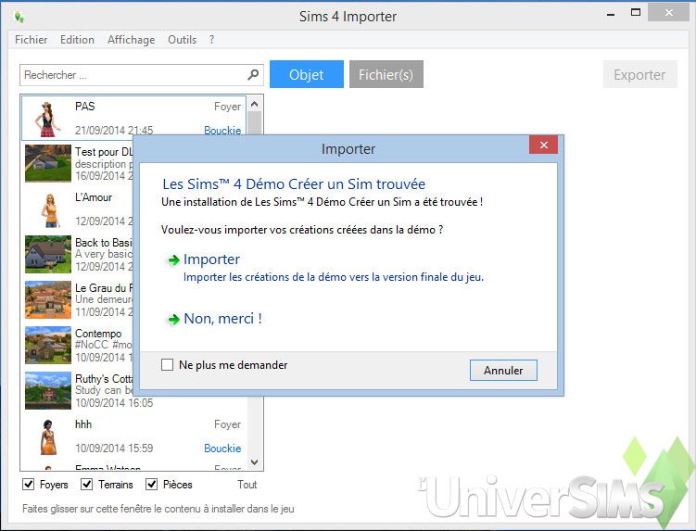The width and height of the screenshot is (696, 531).
Task: Click the Exporter button
Action: coord(639,74)
